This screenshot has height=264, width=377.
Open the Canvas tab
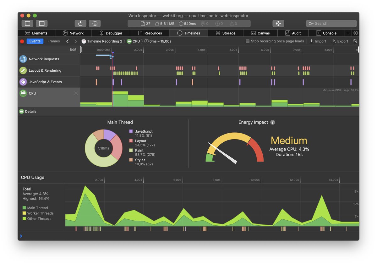260,33
